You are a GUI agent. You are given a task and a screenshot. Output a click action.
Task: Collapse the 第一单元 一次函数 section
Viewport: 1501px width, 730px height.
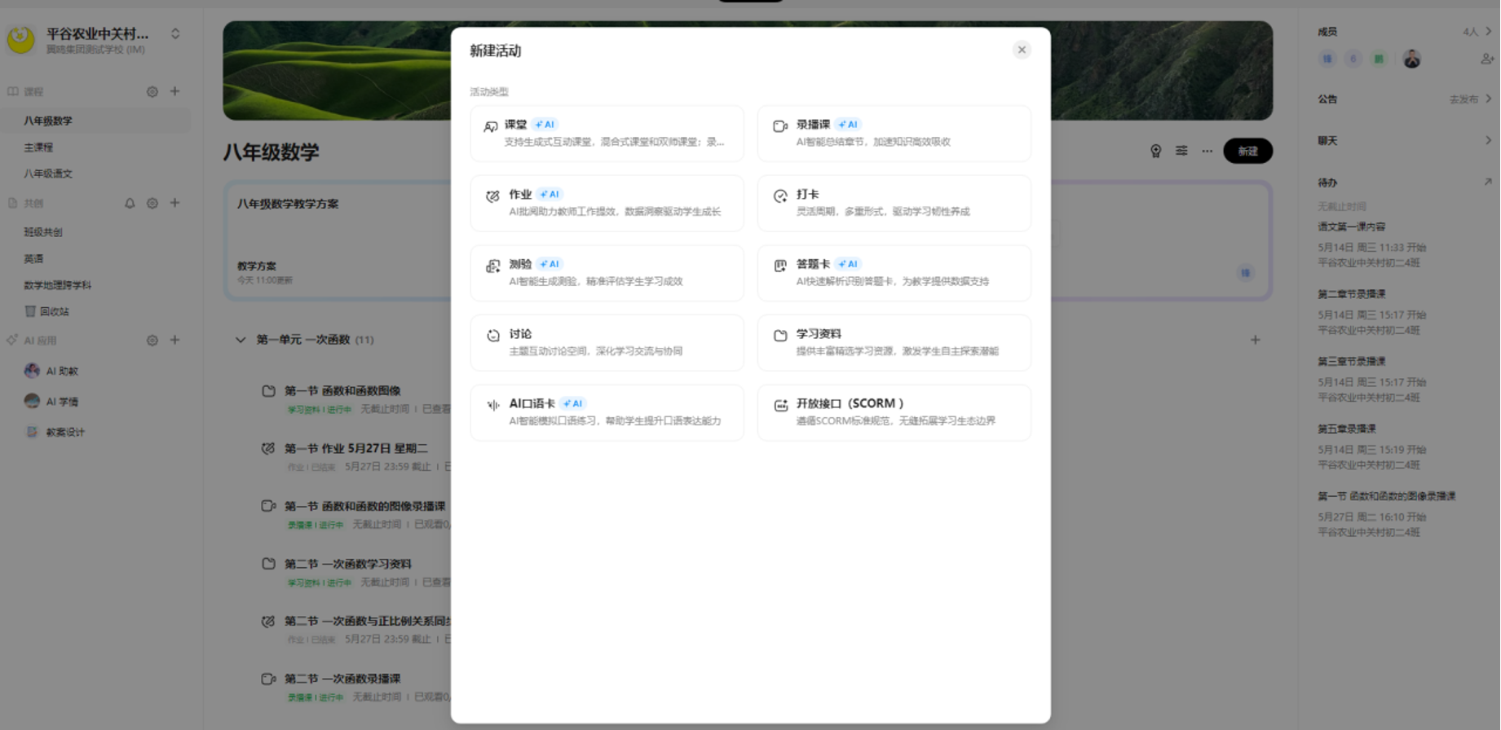[x=241, y=340]
